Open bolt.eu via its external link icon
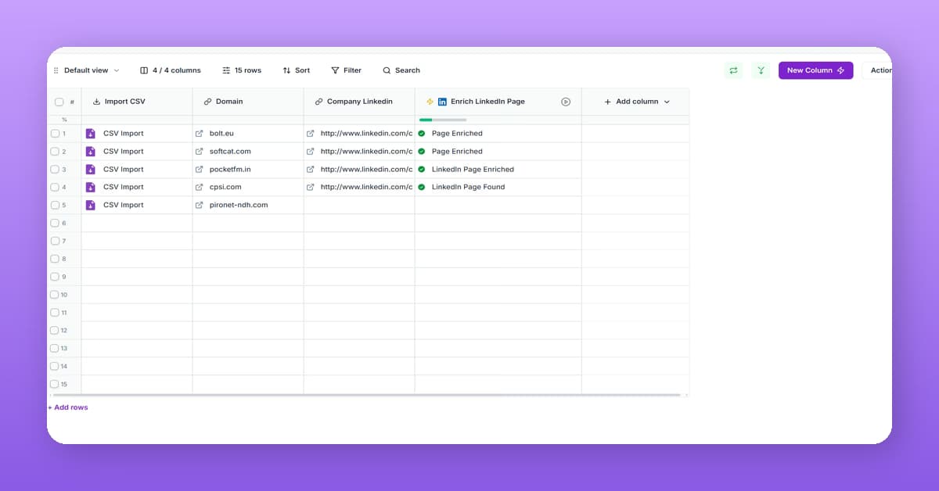 [x=199, y=133]
